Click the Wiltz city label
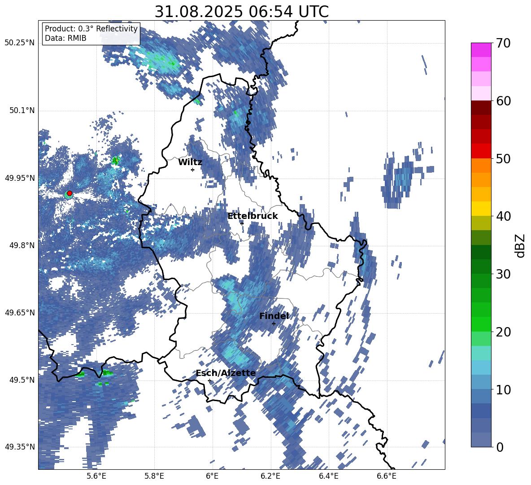Viewport: 531px width, 485px height. [x=190, y=162]
